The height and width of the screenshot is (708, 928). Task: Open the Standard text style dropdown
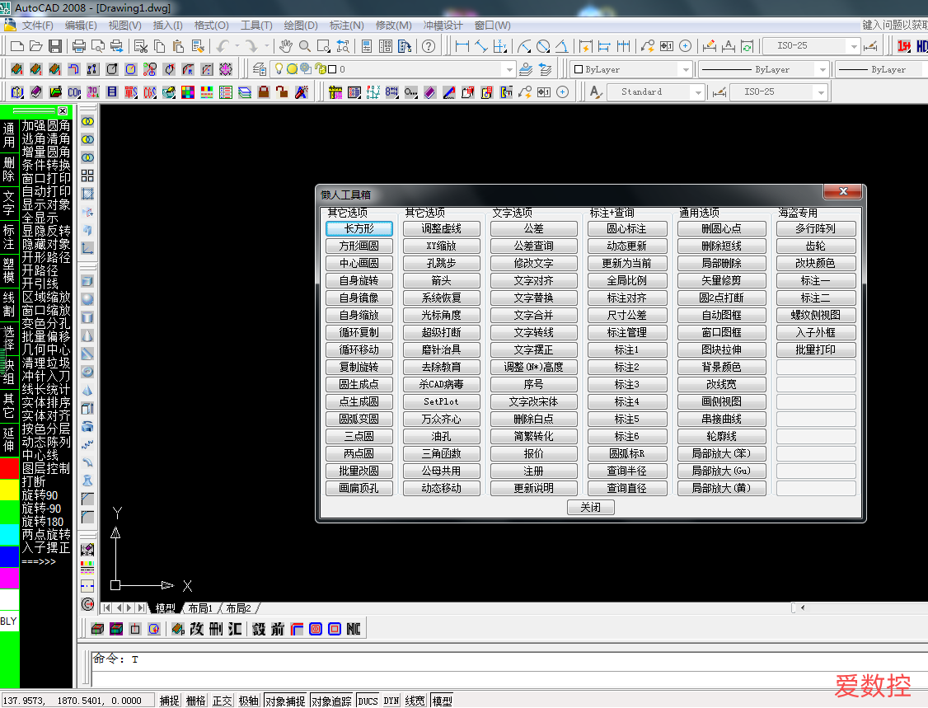698,91
